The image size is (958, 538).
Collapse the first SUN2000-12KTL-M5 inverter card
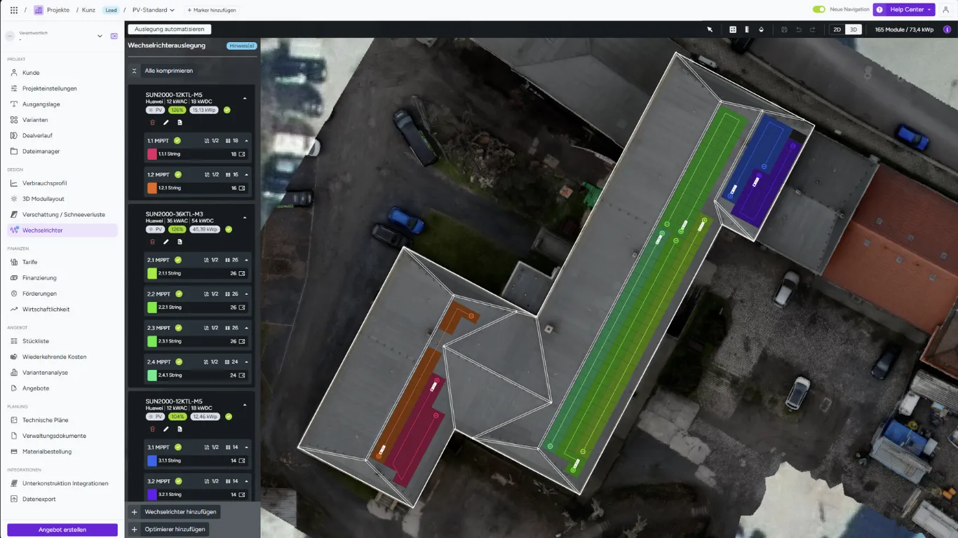(245, 99)
